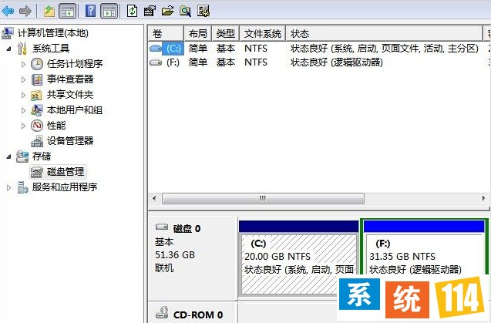Select 计算机管理(本地) root node
The width and height of the screenshot is (491, 323).
tap(53, 33)
